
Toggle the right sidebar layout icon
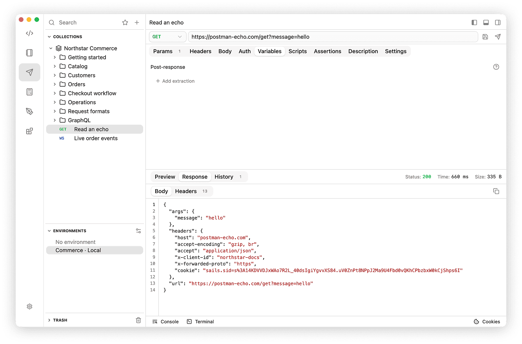498,23
